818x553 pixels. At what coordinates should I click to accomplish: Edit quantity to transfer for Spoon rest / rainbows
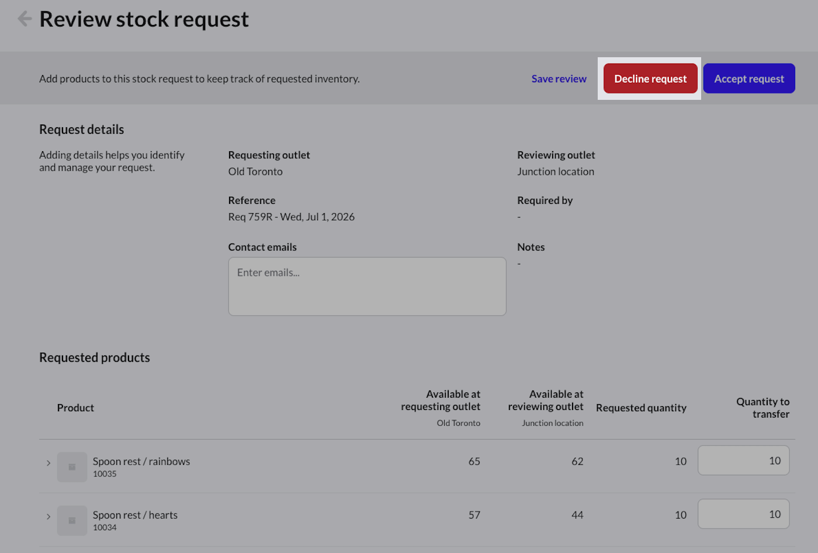(x=743, y=461)
